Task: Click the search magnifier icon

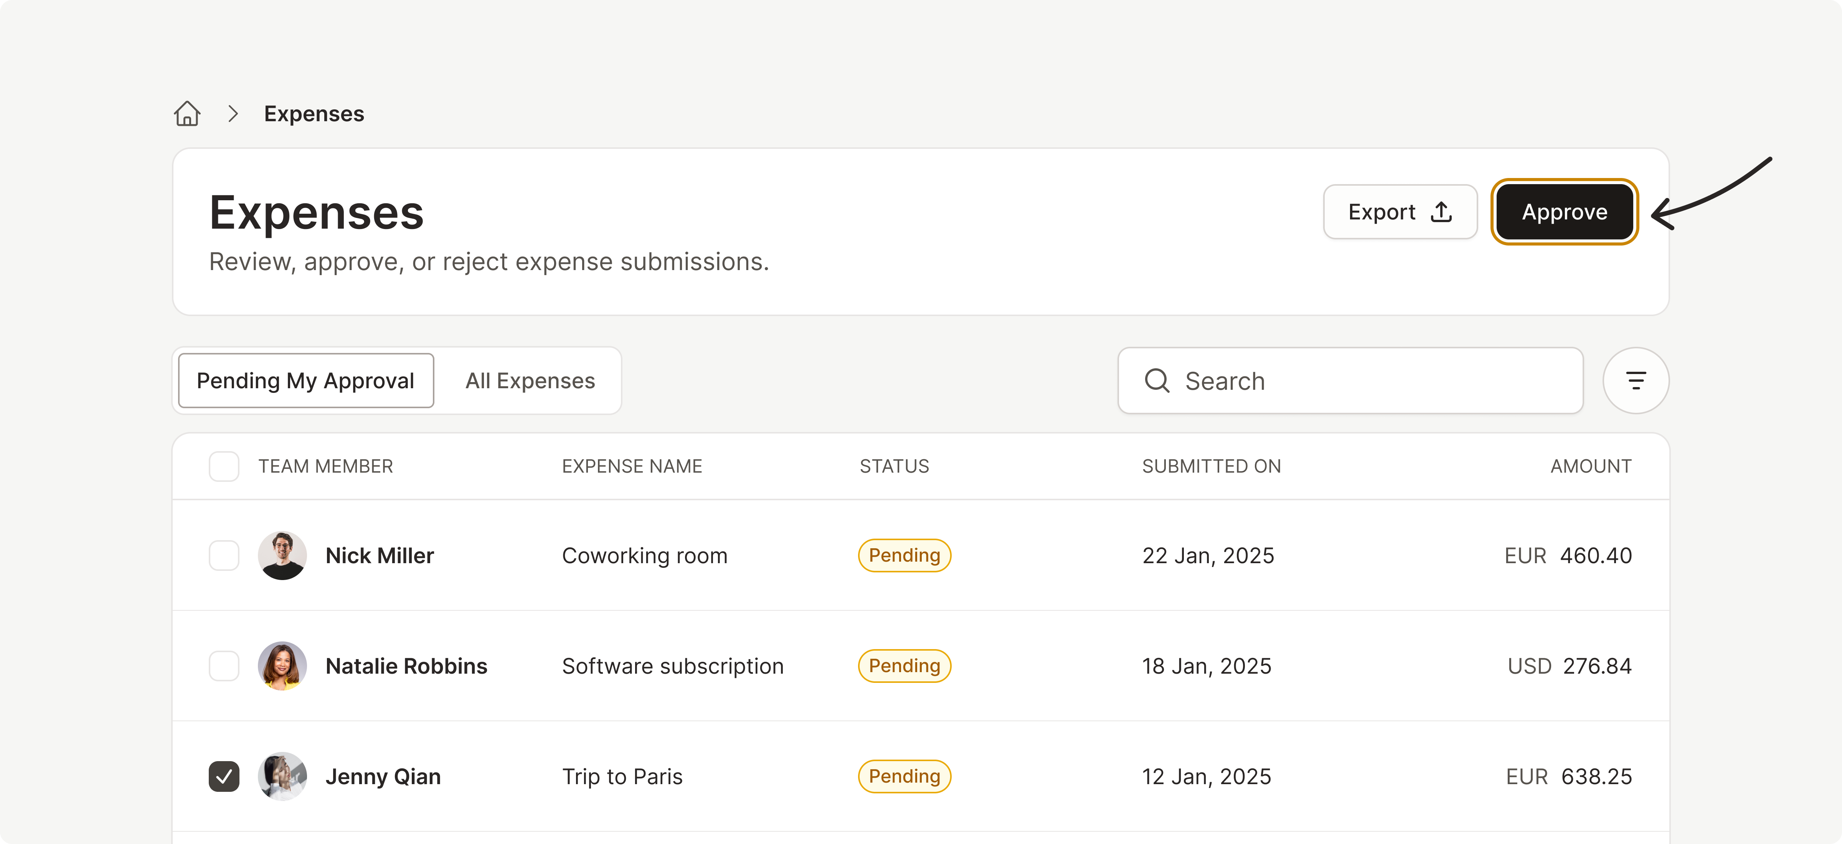Action: tap(1156, 380)
